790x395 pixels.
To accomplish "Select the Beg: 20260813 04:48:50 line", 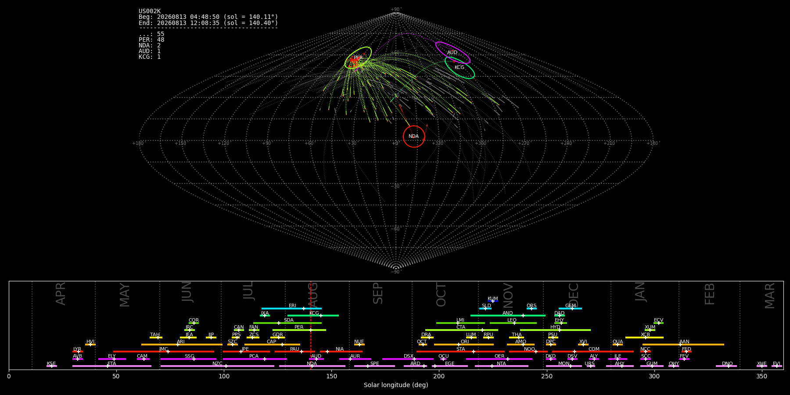I will coord(208,17).
